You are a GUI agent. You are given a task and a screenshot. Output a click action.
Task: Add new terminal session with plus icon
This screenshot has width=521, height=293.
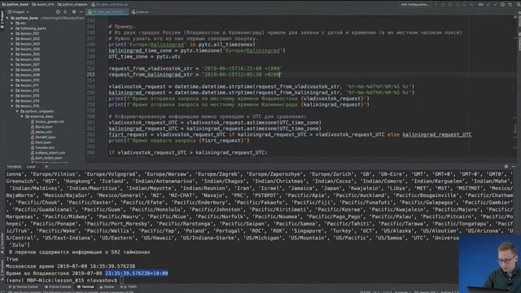click(x=46, y=166)
